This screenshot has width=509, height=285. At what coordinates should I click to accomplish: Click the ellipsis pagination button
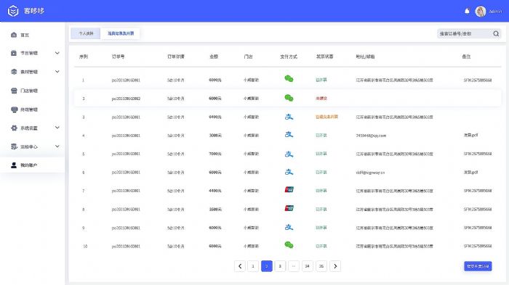294,266
